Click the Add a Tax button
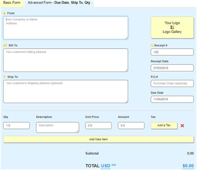The height and width of the screenshot is (170, 197). (x=164, y=126)
